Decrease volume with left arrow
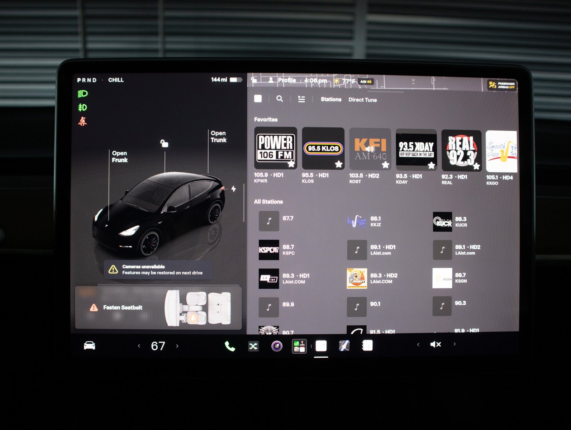This screenshot has width=571, height=430. pos(418,344)
